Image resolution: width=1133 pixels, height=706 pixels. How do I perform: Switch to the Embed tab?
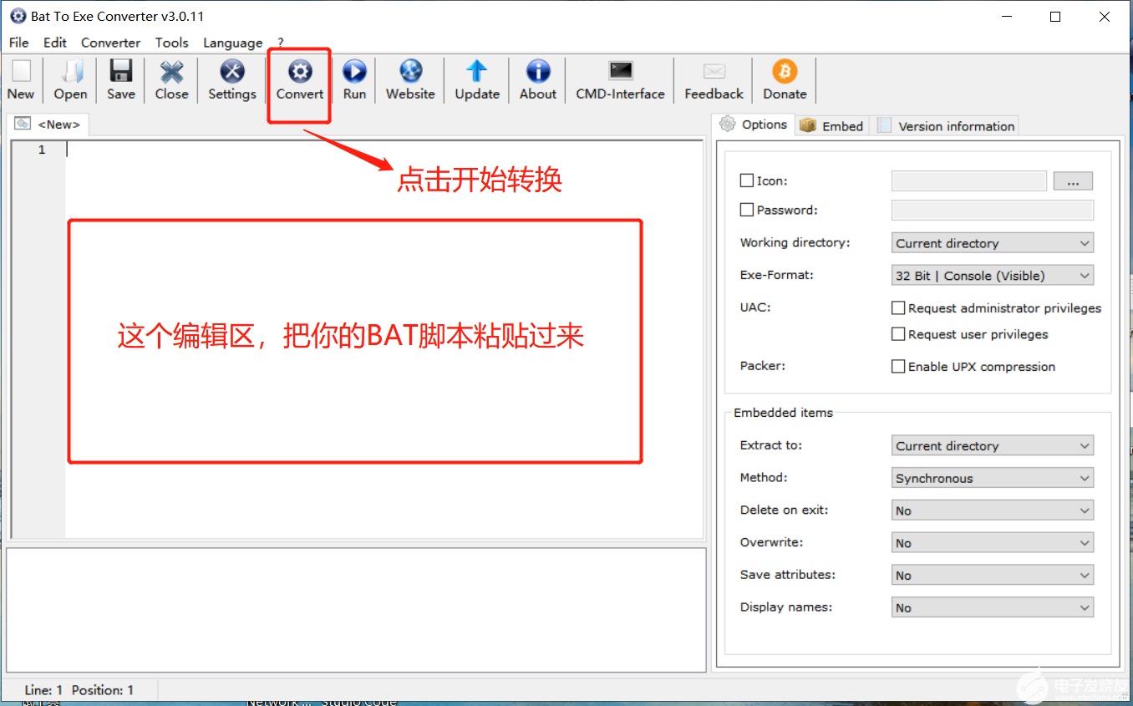[x=831, y=126]
